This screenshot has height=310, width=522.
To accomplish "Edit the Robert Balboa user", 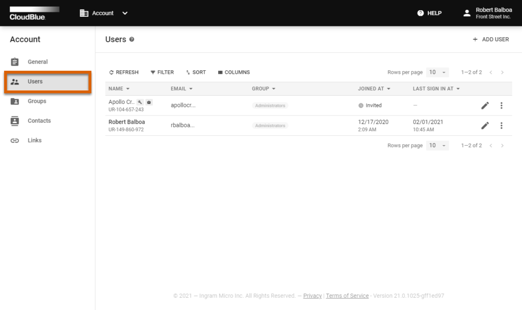I will point(485,125).
